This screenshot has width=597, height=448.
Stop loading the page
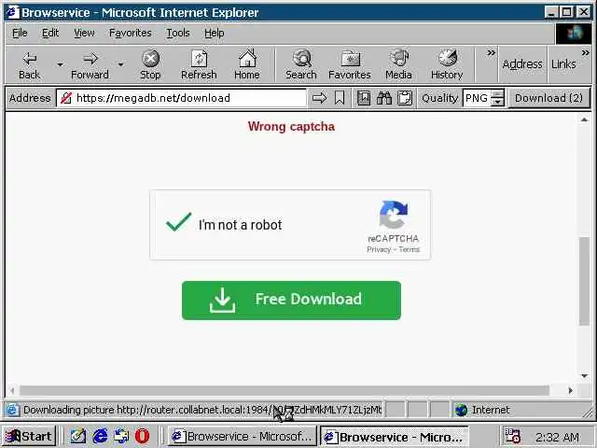tap(150, 64)
